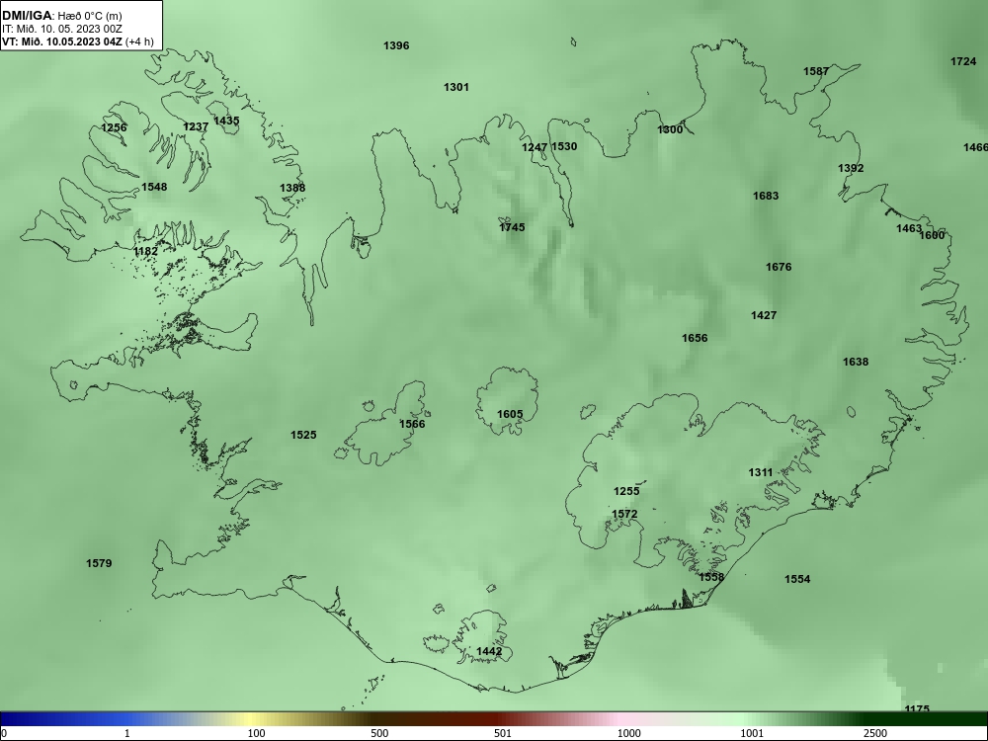Click the 1745 height label

[512, 227]
